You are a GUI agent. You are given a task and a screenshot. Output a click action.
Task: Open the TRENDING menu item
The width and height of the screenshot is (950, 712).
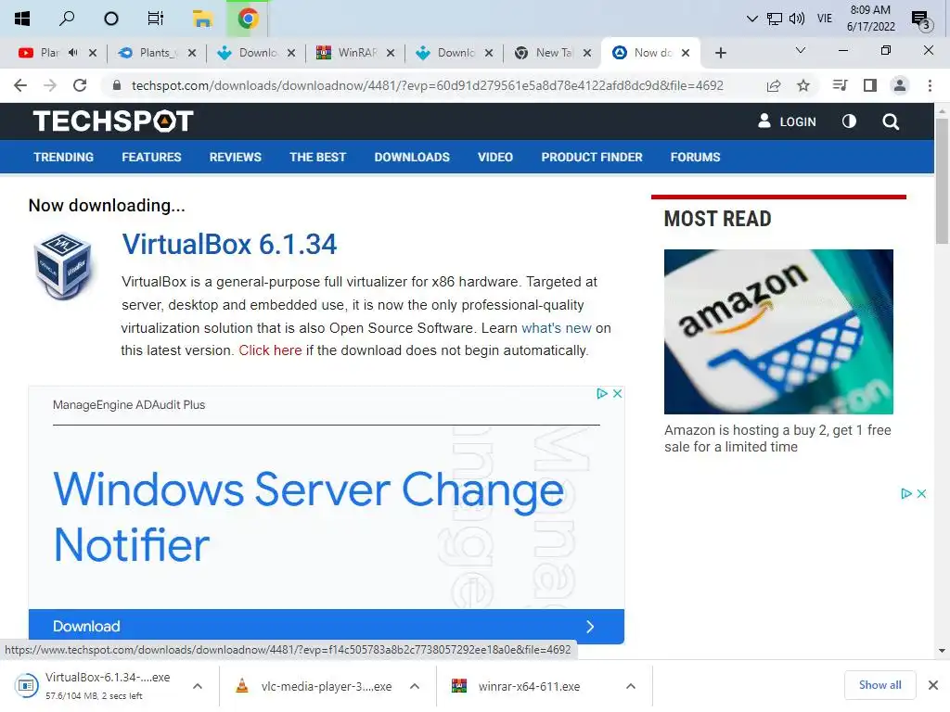click(64, 157)
